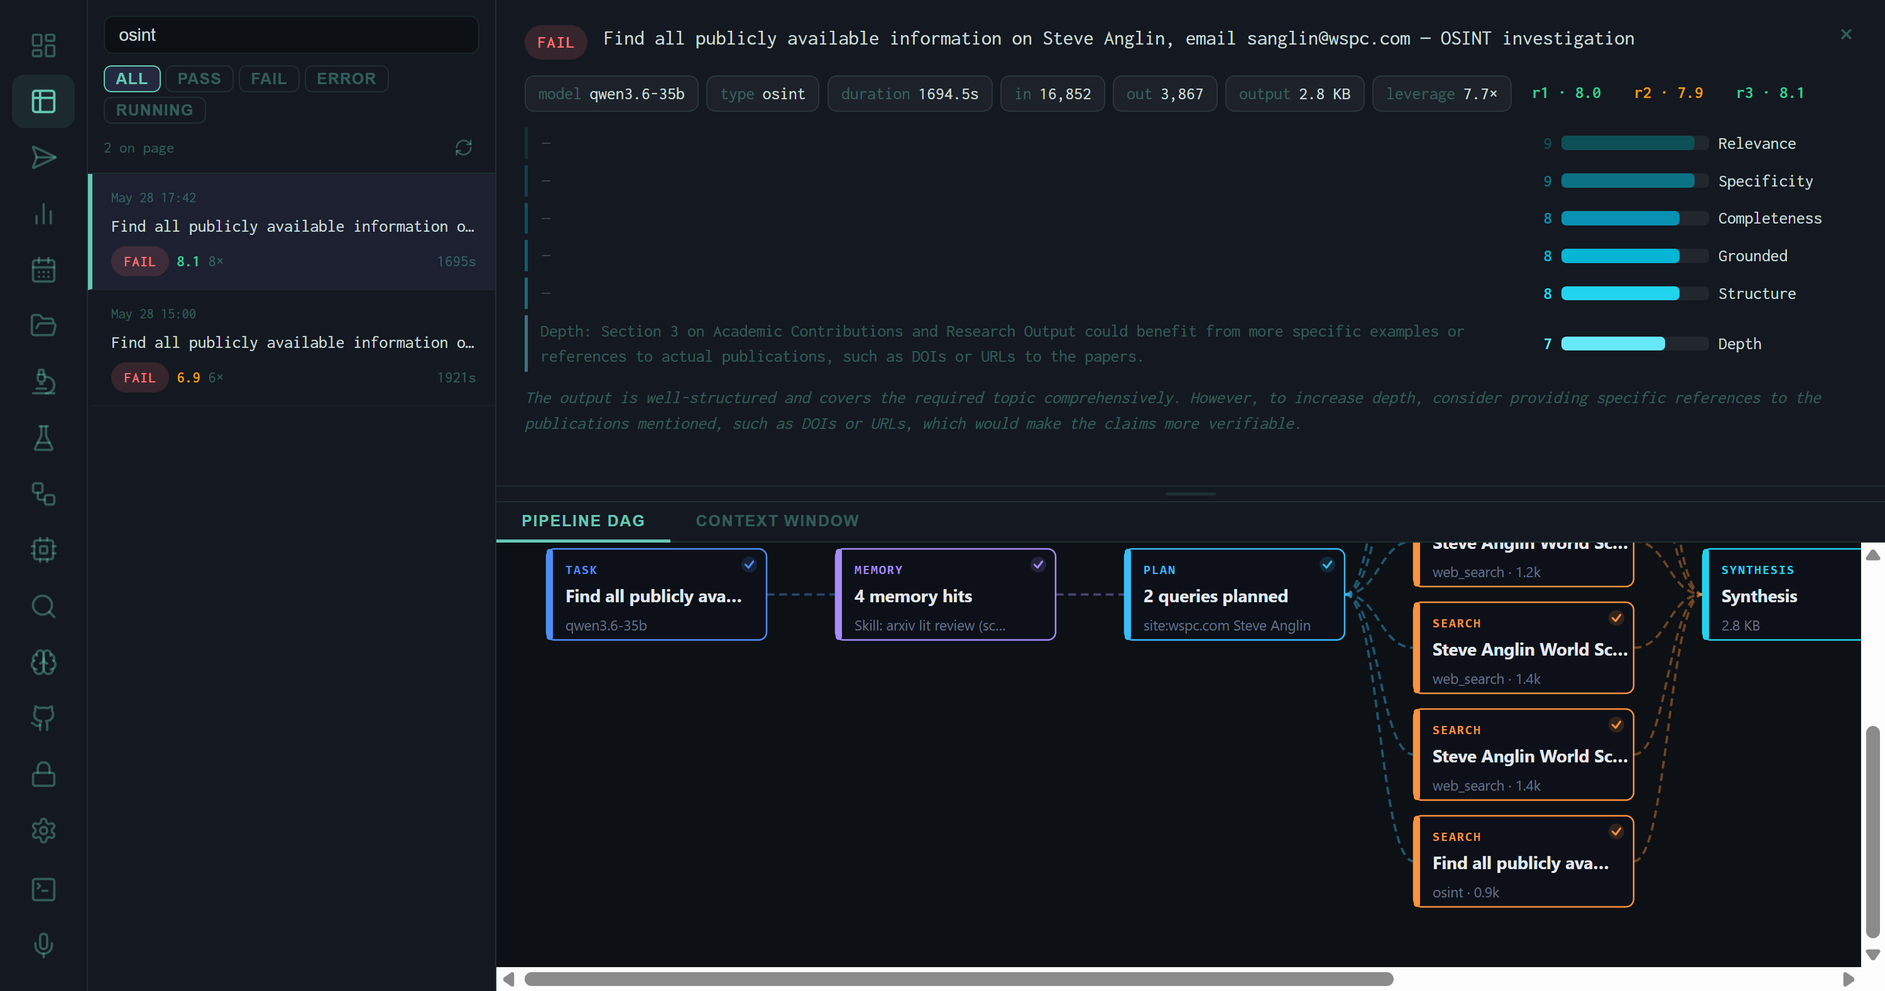This screenshot has width=1885, height=991.
Task: Click the model qwen3.6-35b chip
Action: (611, 94)
